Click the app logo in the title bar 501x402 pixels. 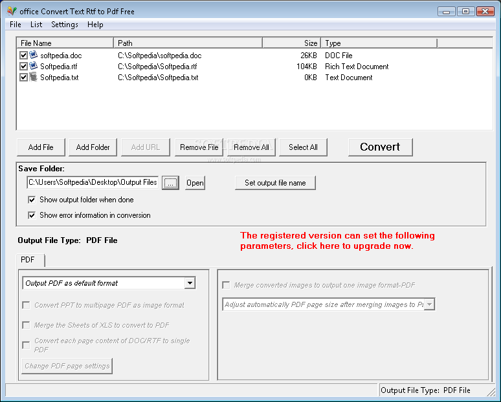(x=12, y=11)
